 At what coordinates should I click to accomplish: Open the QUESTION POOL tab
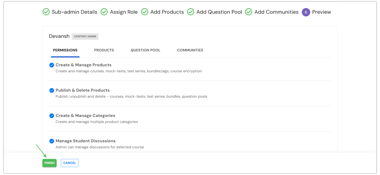pyautogui.click(x=145, y=50)
